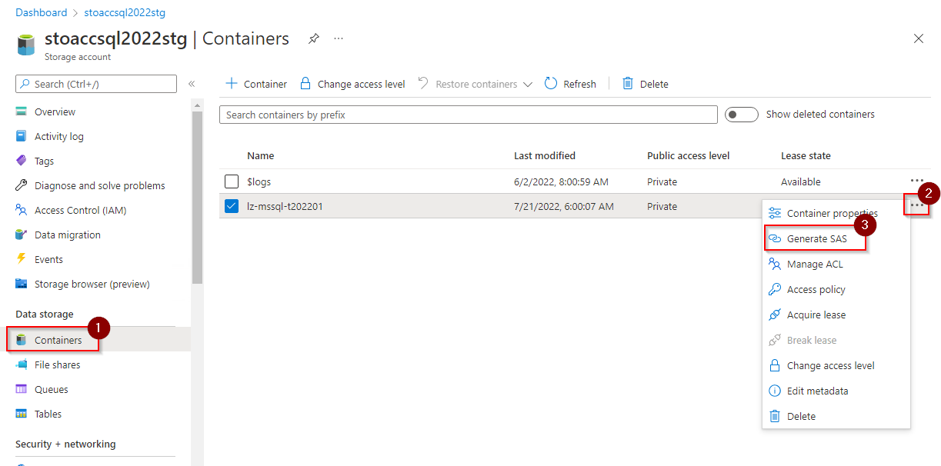This screenshot has width=941, height=466.
Task: Click the Queues icon in sidebar
Action: click(x=22, y=390)
